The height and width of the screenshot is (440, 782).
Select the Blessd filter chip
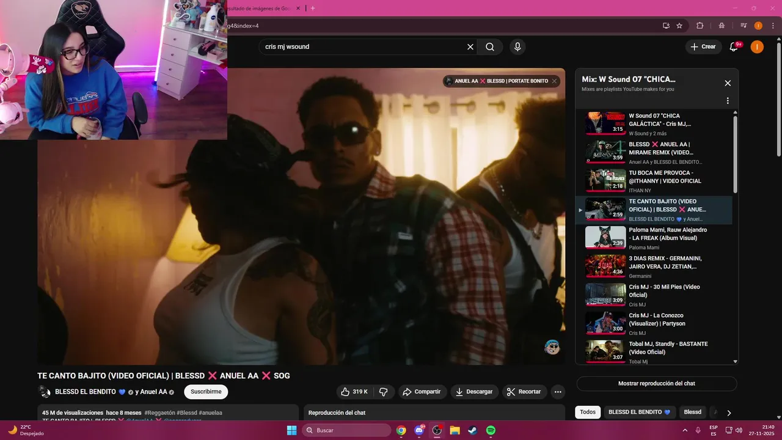pyautogui.click(x=692, y=412)
